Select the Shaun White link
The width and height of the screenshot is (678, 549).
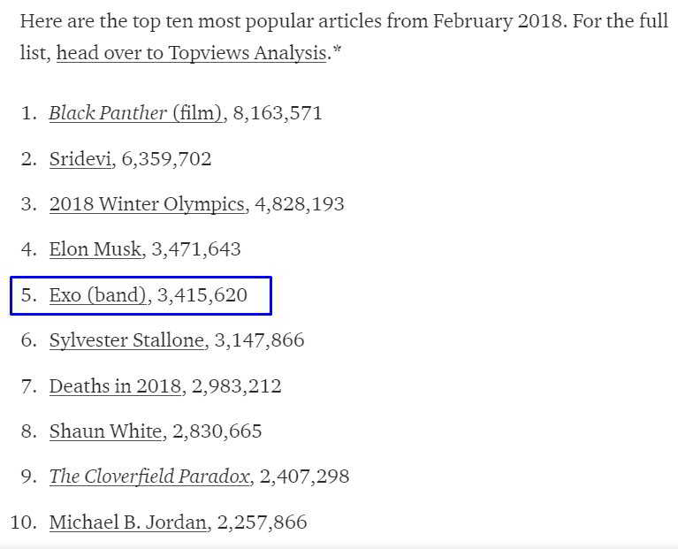tap(106, 431)
